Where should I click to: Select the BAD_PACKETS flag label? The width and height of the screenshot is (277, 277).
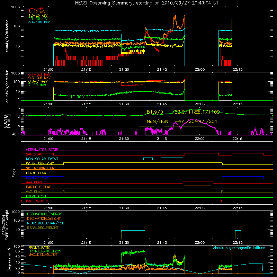(38, 201)
